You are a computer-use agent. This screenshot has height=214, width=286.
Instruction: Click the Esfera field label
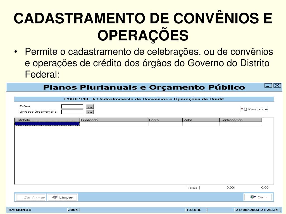pyautogui.click(x=25, y=106)
